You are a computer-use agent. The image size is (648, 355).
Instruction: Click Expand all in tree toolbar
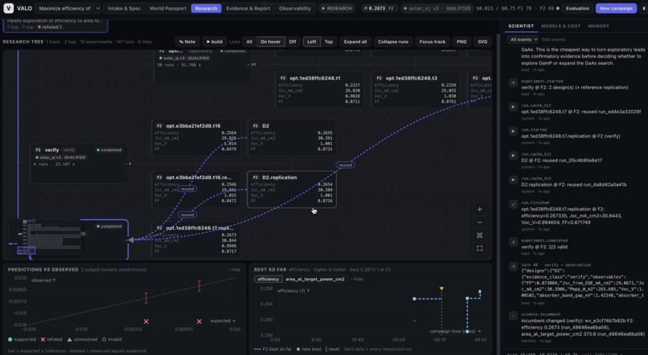point(355,42)
